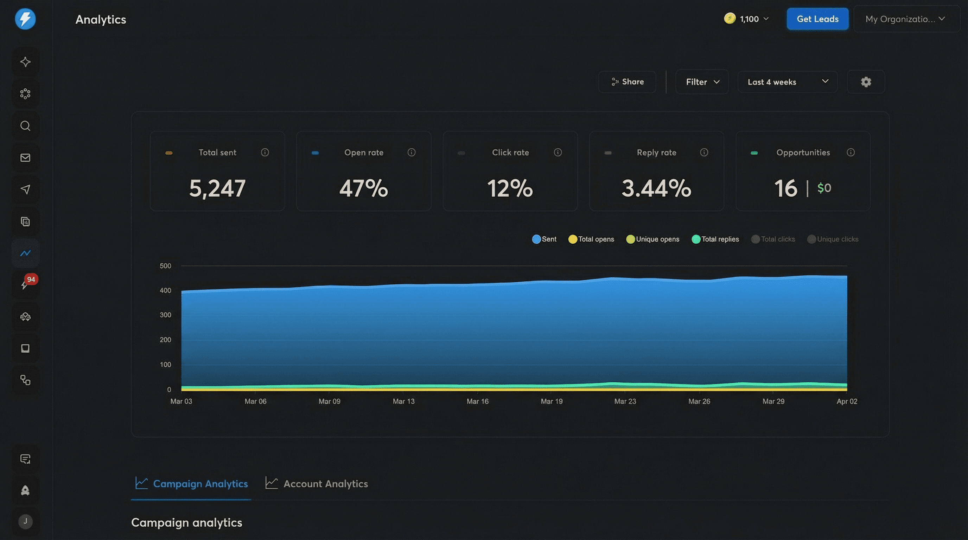Expand My Organization dropdown
968x540 pixels.
pyautogui.click(x=906, y=19)
